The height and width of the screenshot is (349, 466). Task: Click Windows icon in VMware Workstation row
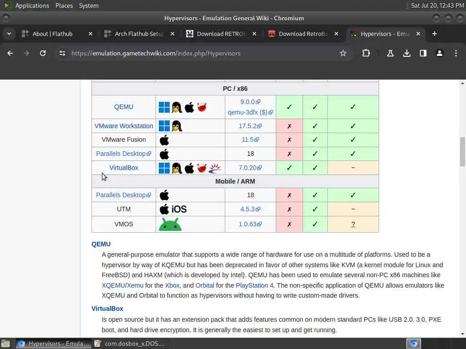point(164,126)
